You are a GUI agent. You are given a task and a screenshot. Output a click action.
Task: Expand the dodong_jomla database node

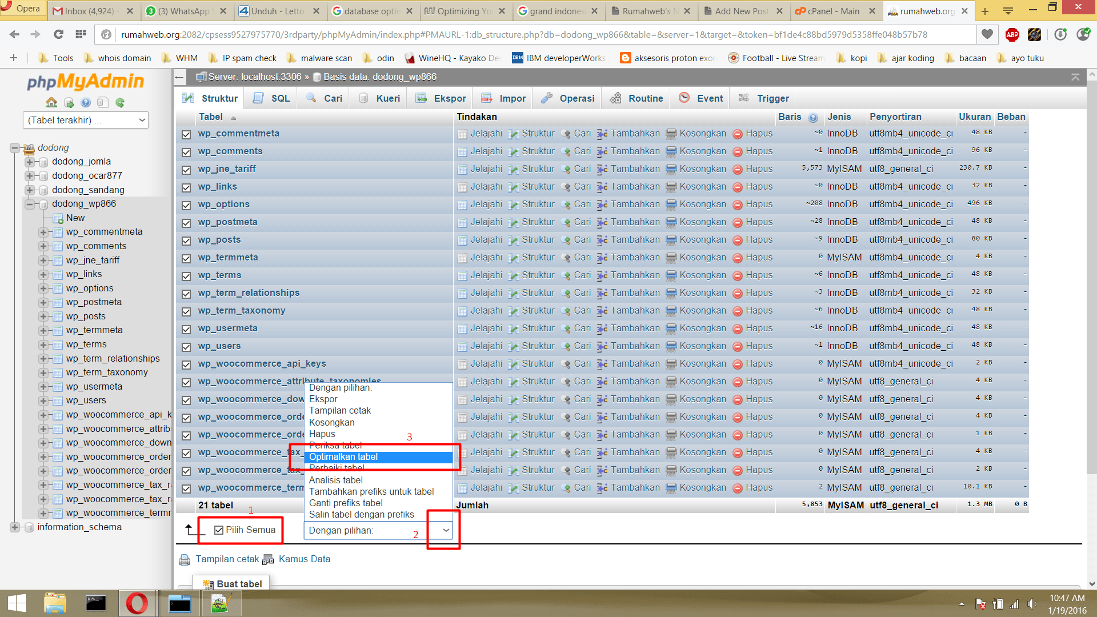30,162
